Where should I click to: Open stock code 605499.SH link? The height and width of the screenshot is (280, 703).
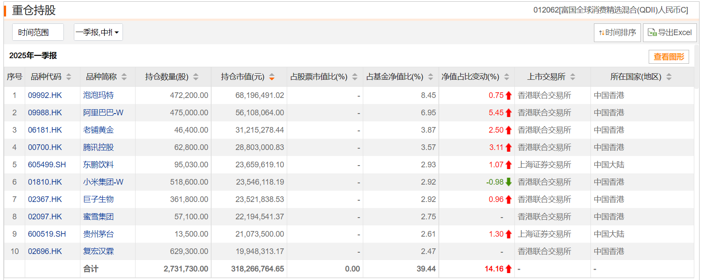coord(47,165)
